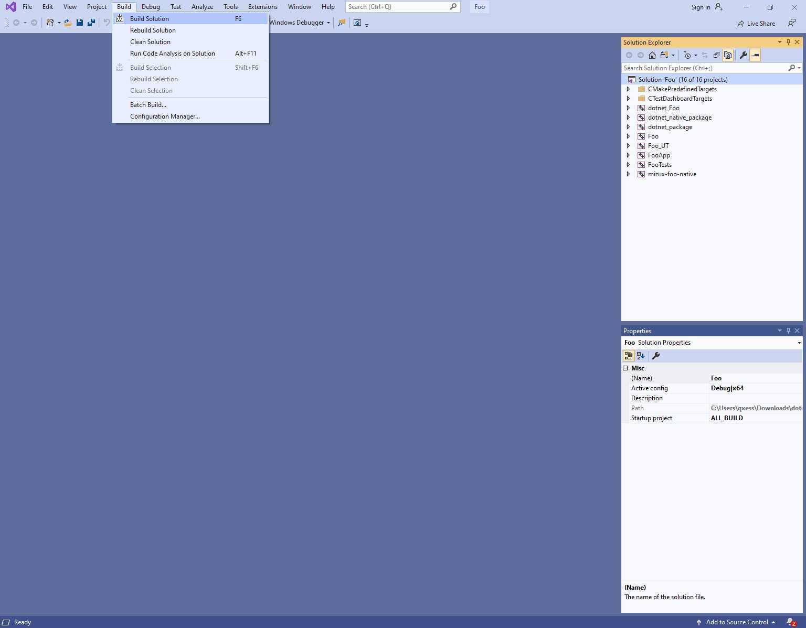This screenshot has width=806, height=628.
Task: Select the dotnet_package project in the tree
Action: [x=670, y=127]
